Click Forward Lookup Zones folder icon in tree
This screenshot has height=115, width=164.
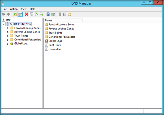coord(11,28)
